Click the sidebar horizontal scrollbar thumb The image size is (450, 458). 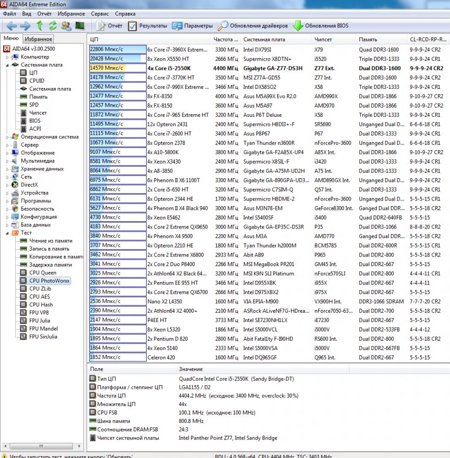[x=41, y=446]
